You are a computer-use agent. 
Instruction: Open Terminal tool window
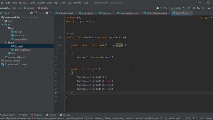coord(51,115)
